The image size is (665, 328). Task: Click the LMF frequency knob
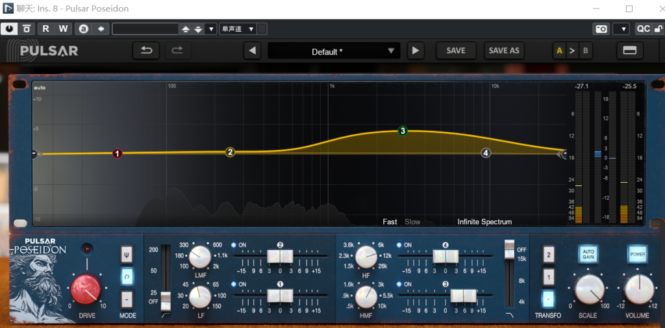pos(200,257)
